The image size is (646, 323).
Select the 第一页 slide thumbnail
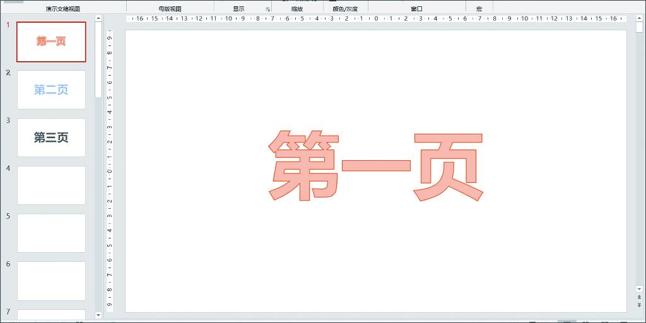pos(51,42)
